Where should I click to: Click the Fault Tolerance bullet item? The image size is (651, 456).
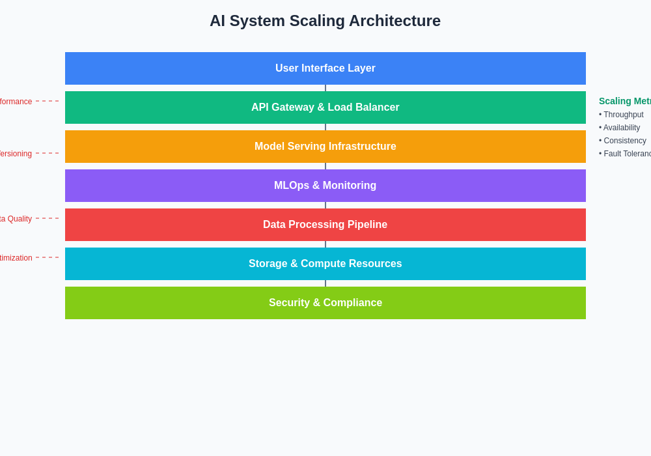626,154
